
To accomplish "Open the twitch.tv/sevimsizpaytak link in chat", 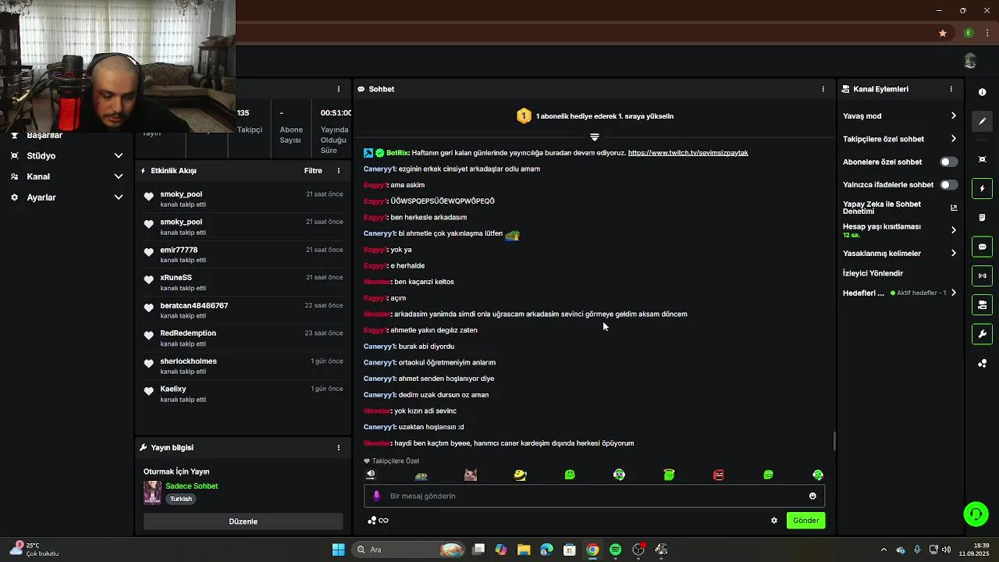I will click(688, 153).
